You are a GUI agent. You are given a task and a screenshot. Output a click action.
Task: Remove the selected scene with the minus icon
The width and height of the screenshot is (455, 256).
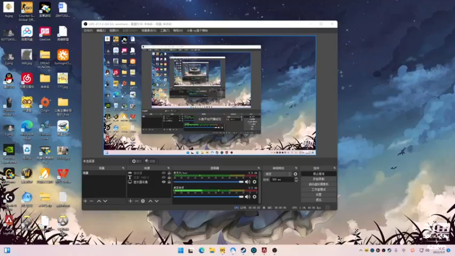[92, 201]
